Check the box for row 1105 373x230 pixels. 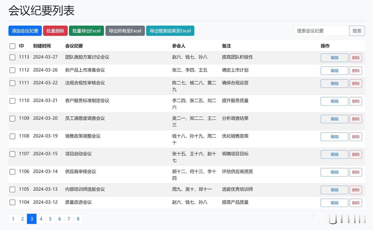pyautogui.click(x=13, y=190)
